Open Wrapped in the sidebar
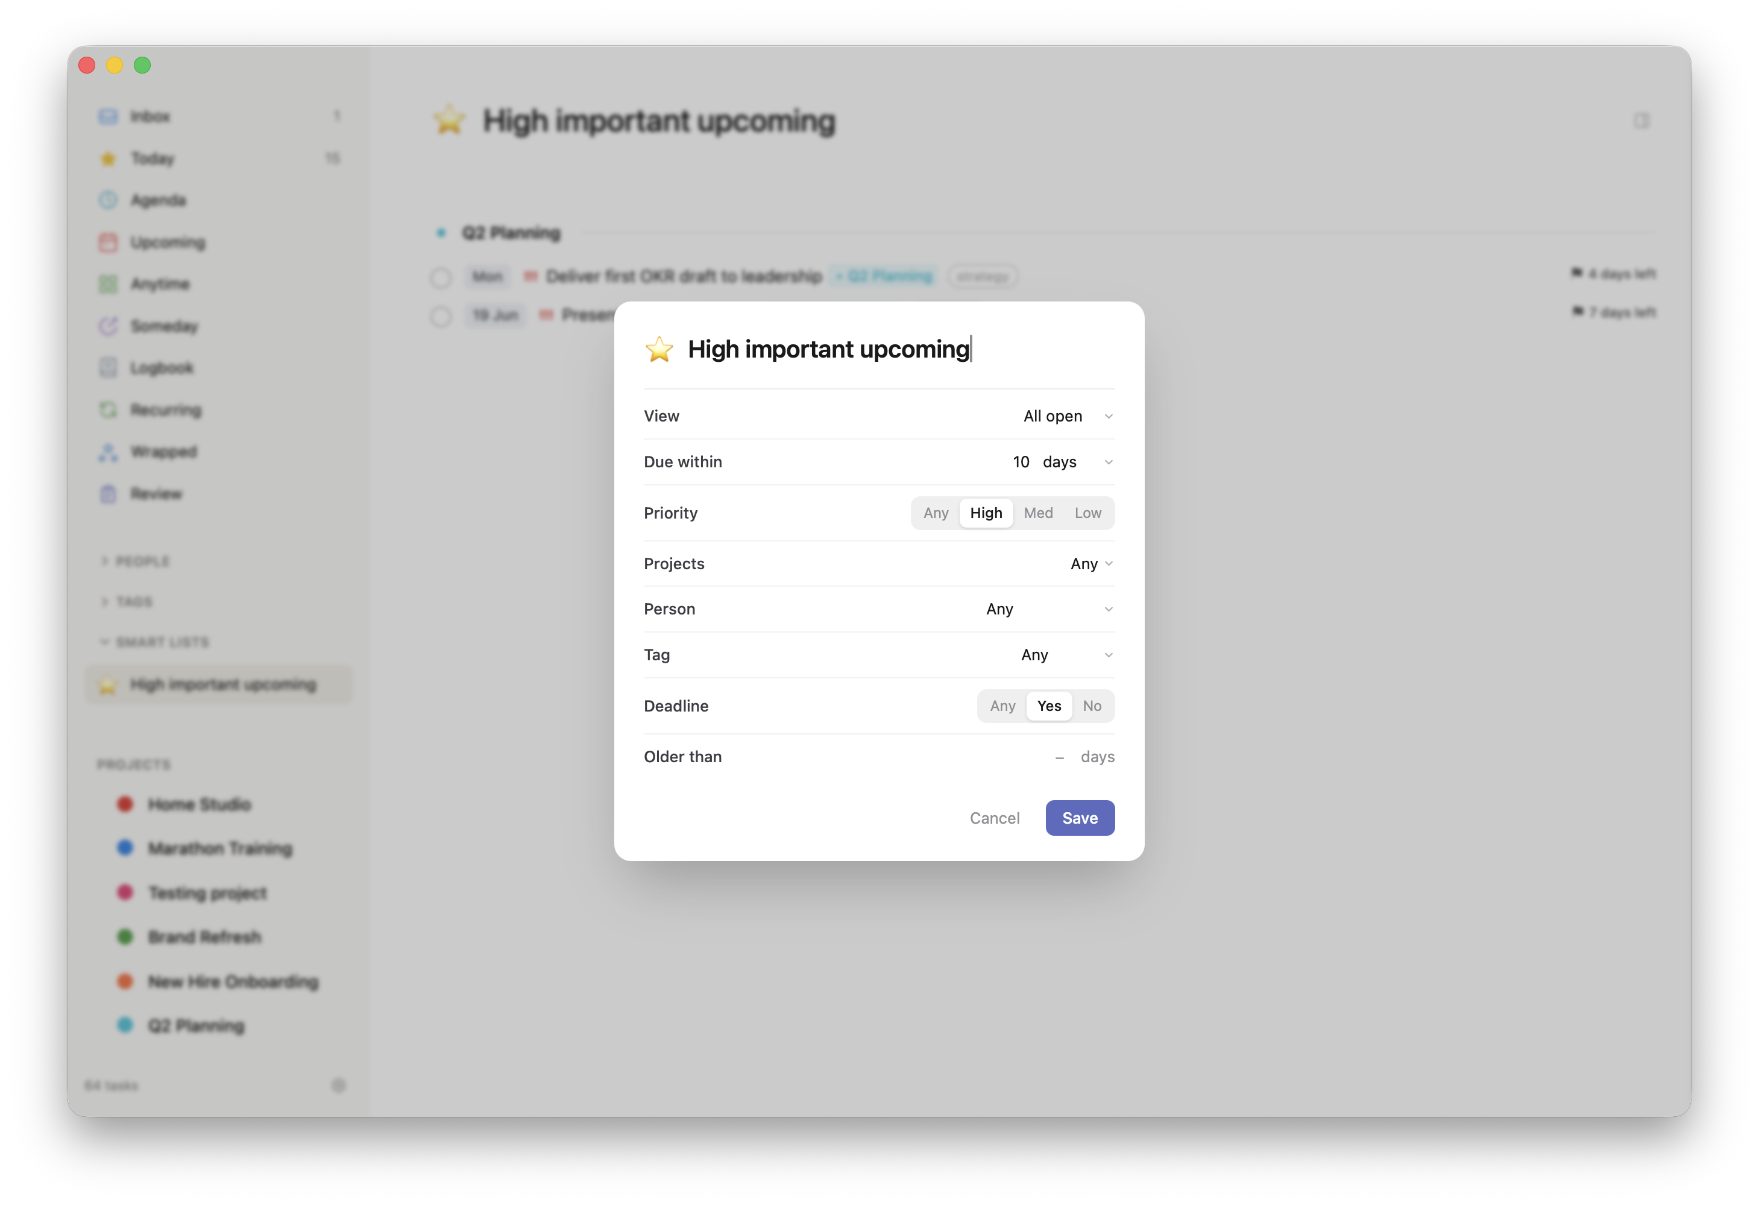Viewport: 1759px width, 1206px height. [219, 452]
